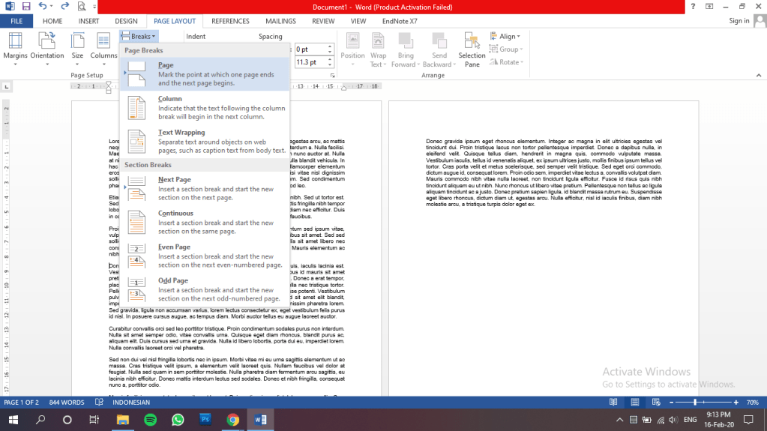Select the Text Wrapping break option

[204, 142]
